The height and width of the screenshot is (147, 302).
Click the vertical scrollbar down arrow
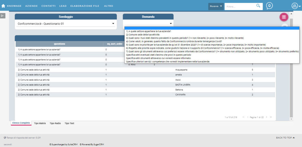point(291,119)
